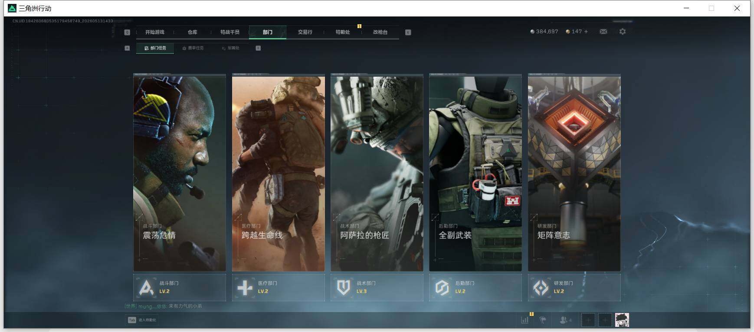Click the flag icon in bottom bar
This screenshot has width=754, height=332.
(x=543, y=320)
